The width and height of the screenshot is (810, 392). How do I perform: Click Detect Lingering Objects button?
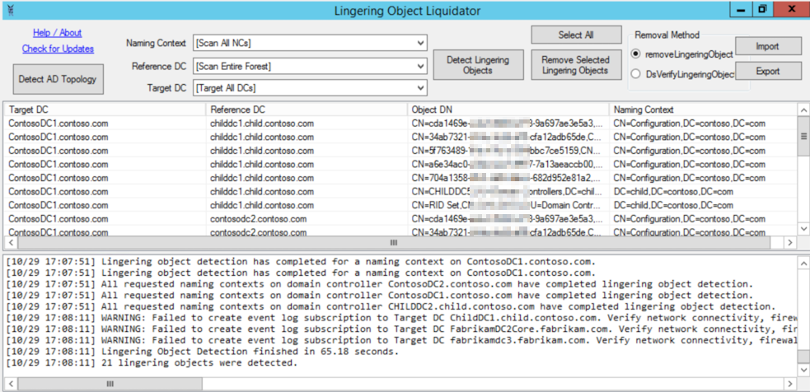click(x=478, y=65)
